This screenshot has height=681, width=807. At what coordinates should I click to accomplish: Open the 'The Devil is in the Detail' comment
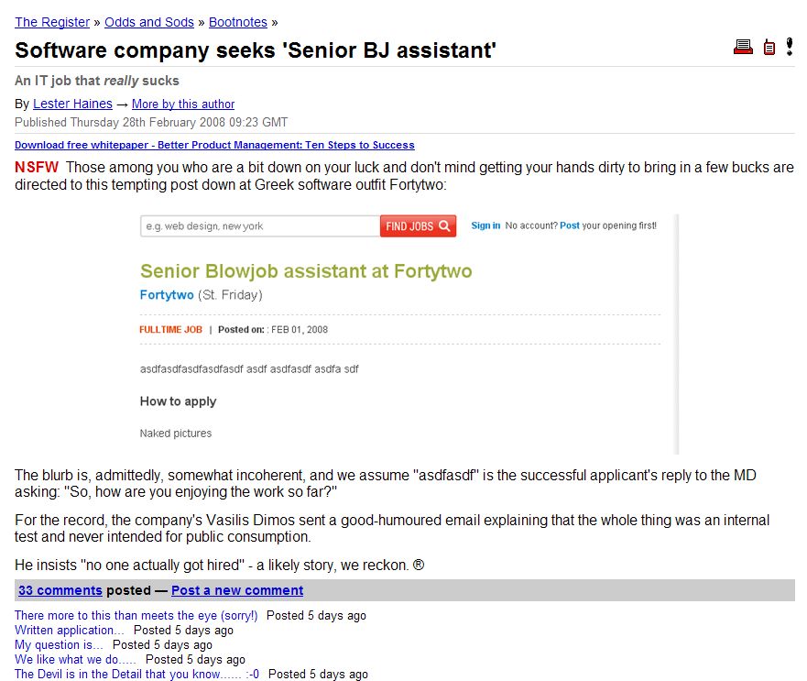pyautogui.click(x=136, y=674)
